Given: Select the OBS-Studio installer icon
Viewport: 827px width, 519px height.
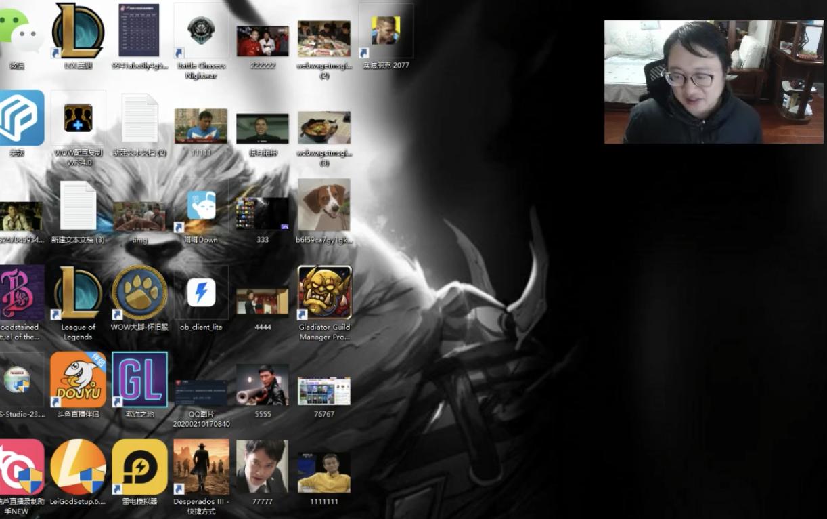Looking at the screenshot, I should click(x=20, y=379).
